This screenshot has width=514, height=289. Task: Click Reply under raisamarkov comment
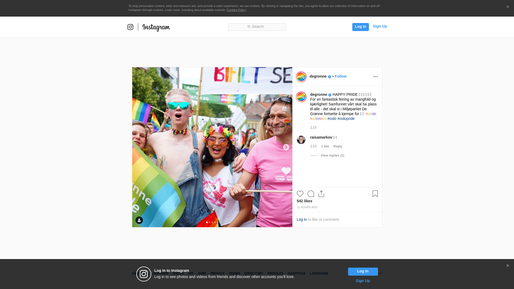pyautogui.click(x=338, y=146)
